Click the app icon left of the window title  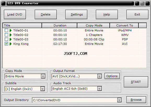pos(3,3)
